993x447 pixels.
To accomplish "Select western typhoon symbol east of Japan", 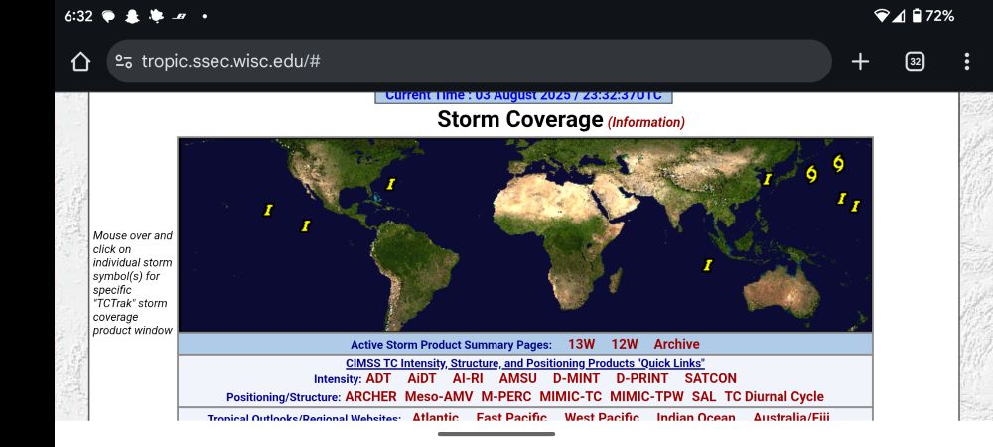I will click(x=812, y=174).
